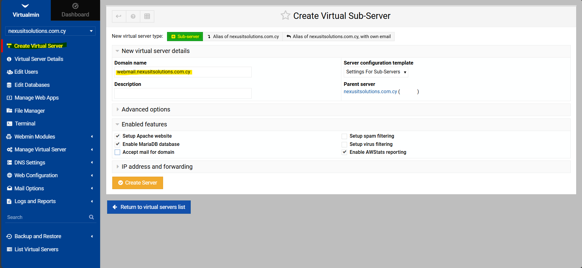This screenshot has height=268, width=582.
Task: Click the File Manager folder icon
Action: click(9, 111)
